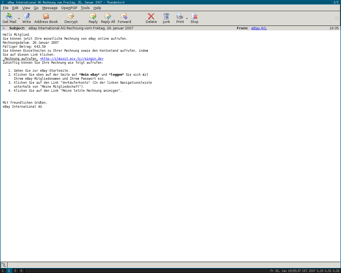The height and width of the screenshot is (273, 341).
Task: Switch to workspace 9 in taskbar
Action: click(x=21, y=271)
